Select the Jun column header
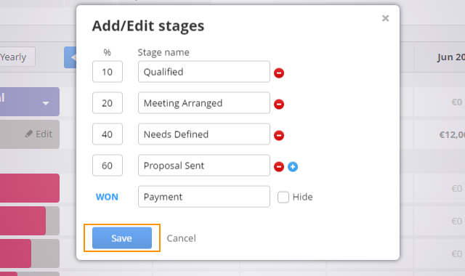The height and width of the screenshot is (276, 465). pyautogui.click(x=450, y=57)
